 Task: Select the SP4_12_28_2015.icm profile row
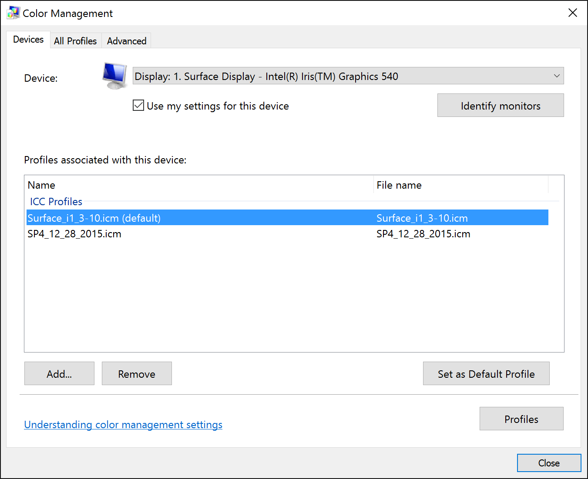[x=287, y=234]
